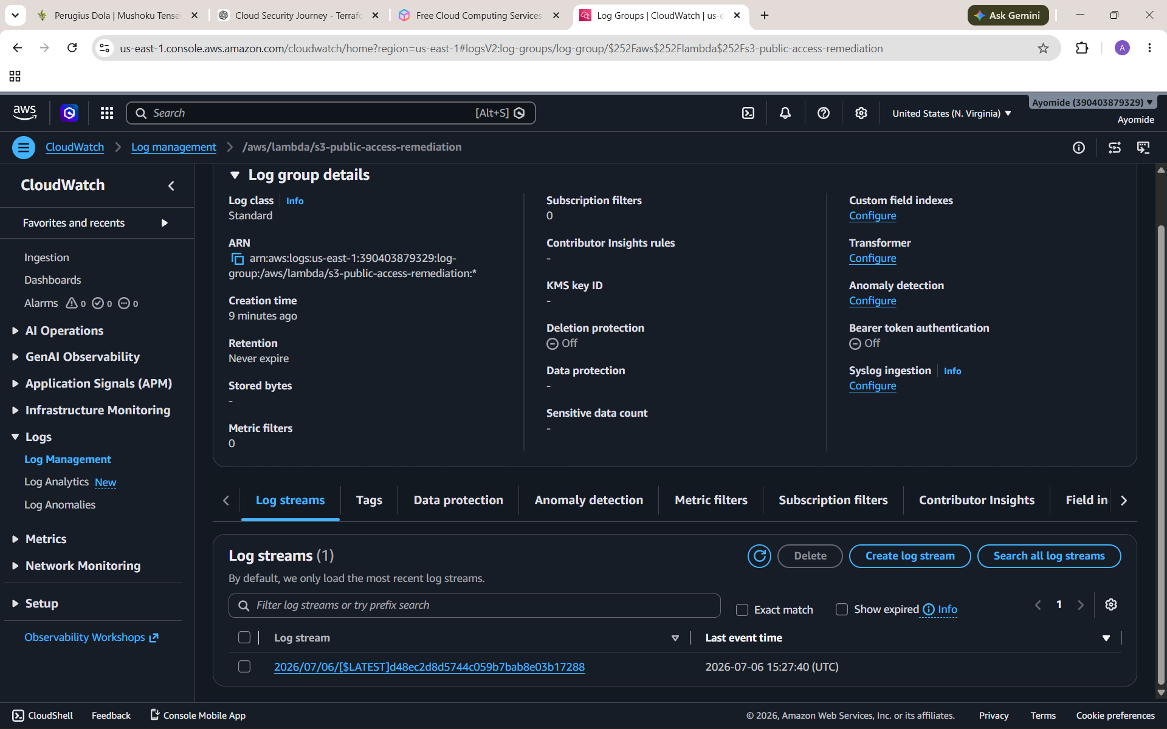The width and height of the screenshot is (1167, 729).
Task: Open the browser apps grid shortcut
Action: (15, 76)
